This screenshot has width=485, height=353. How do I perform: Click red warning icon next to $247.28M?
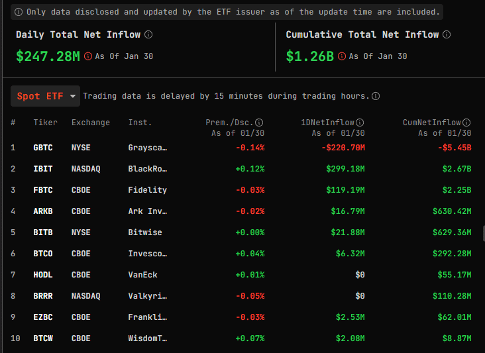(x=88, y=56)
